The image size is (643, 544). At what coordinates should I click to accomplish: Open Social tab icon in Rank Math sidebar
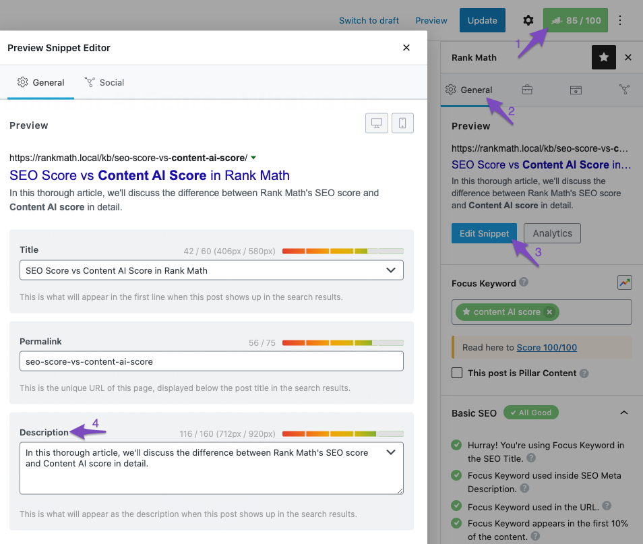point(624,90)
